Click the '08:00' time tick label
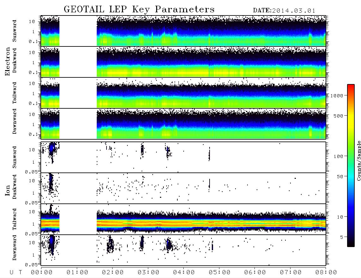Viewport: 361px width, 278px height. (326, 273)
